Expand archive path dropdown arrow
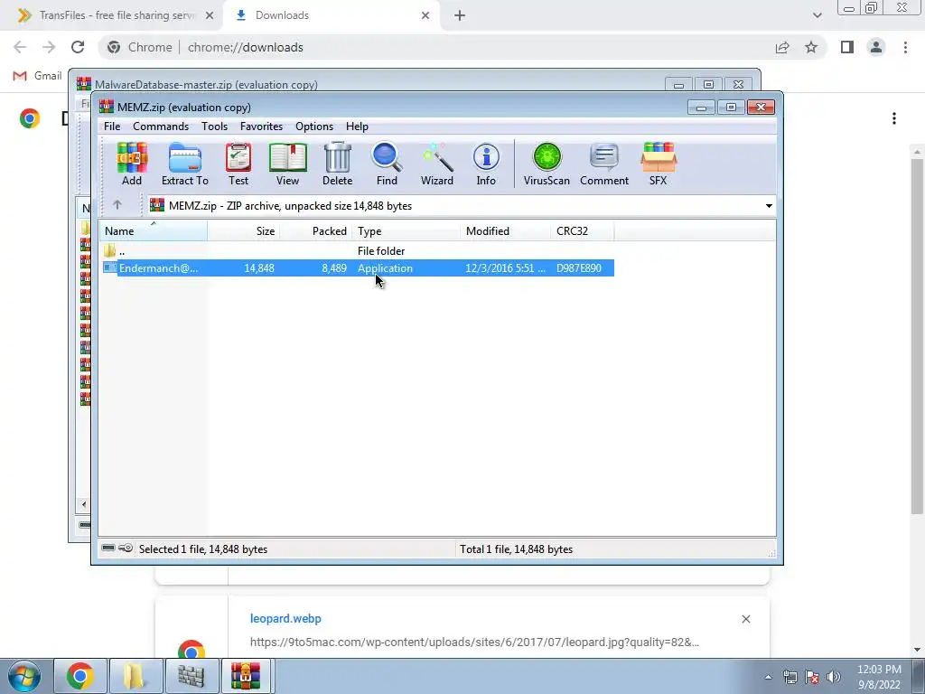Screen dimensions: 925x694 [x=769, y=206]
